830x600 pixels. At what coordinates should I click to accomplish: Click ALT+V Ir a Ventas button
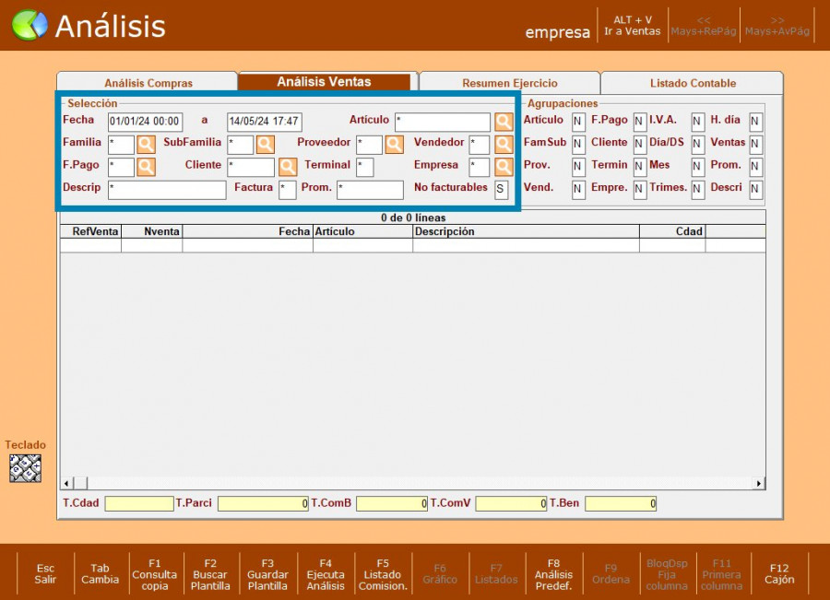pyautogui.click(x=632, y=26)
